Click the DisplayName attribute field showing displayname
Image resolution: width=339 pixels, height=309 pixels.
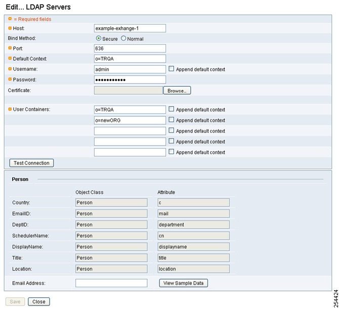[193, 247]
